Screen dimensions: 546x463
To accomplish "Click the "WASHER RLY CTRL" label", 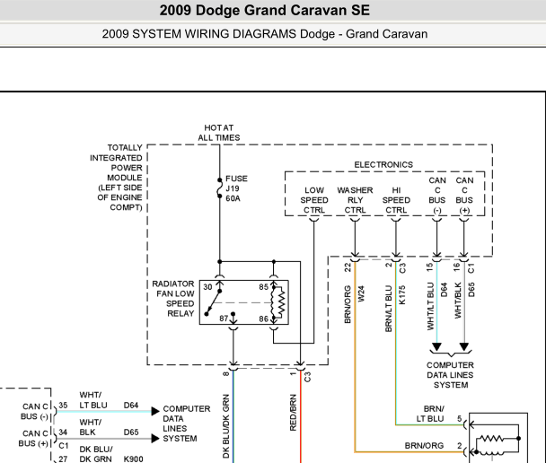I will (355, 200).
